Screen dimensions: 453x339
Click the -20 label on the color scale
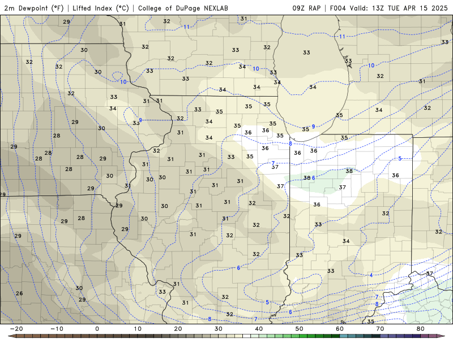16,329
